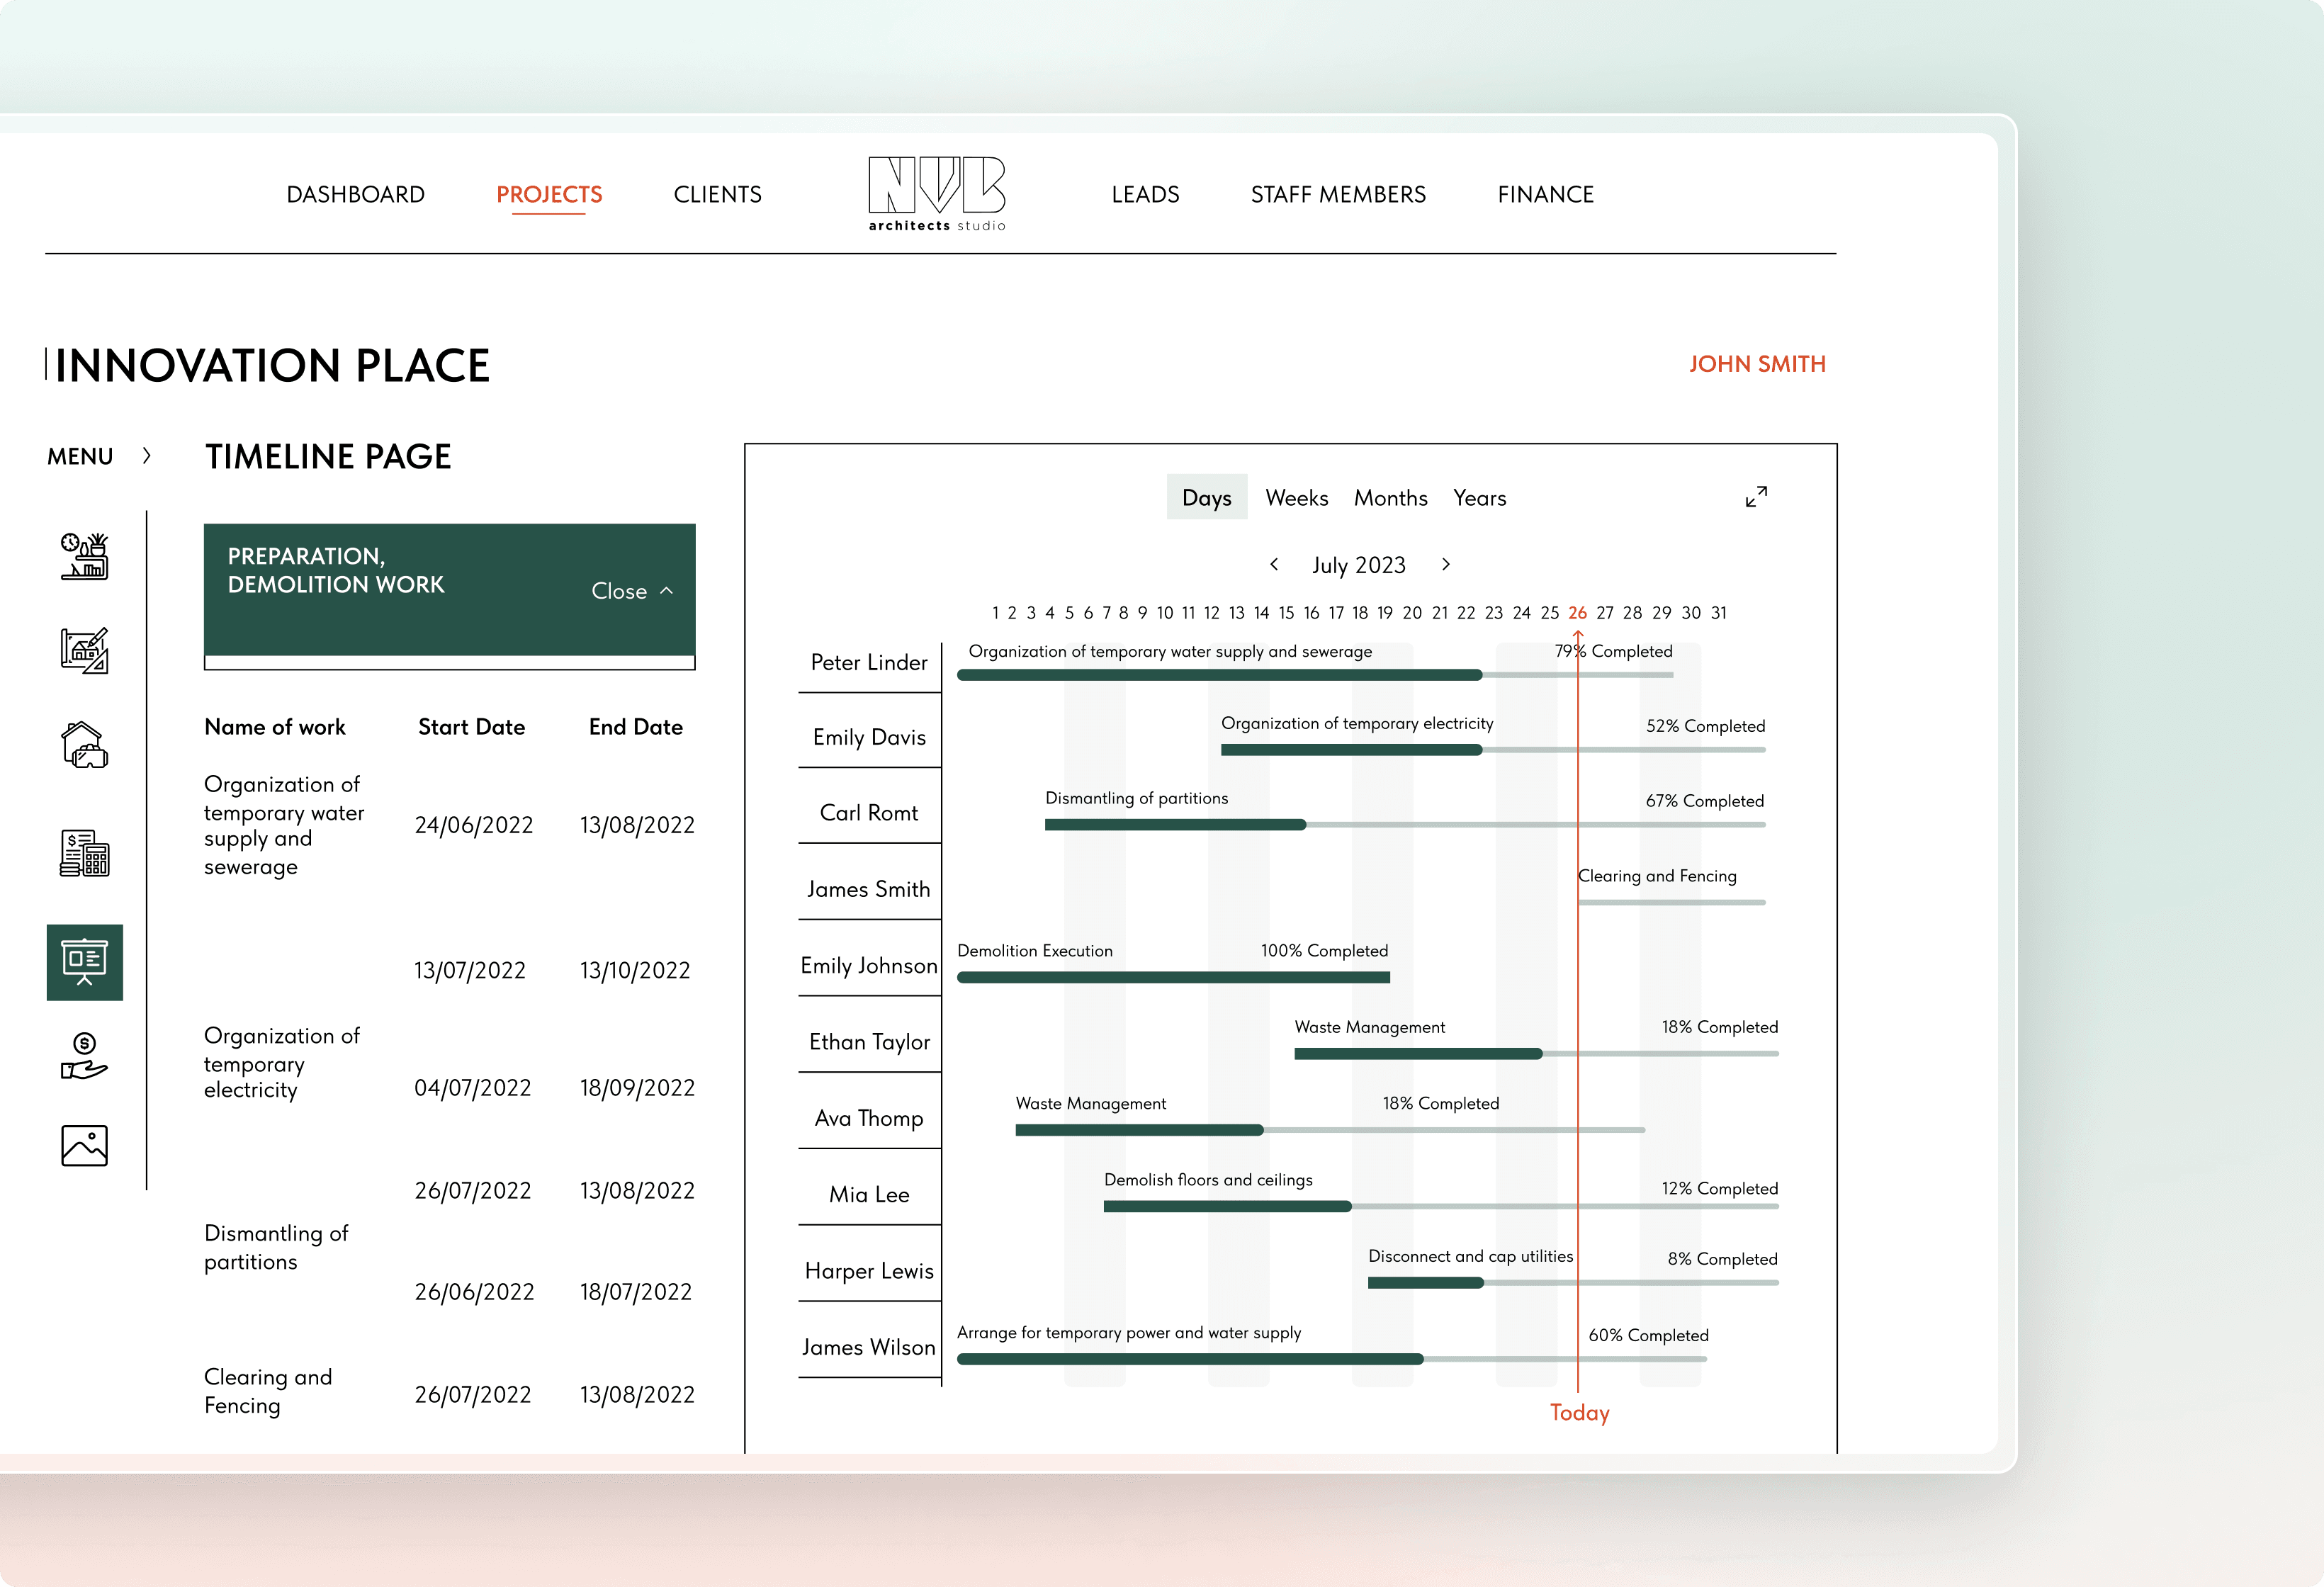Click the Clearing and Fencing work row

[449, 1392]
